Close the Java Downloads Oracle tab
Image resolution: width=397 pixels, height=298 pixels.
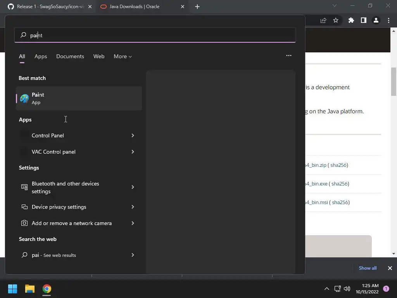click(183, 7)
